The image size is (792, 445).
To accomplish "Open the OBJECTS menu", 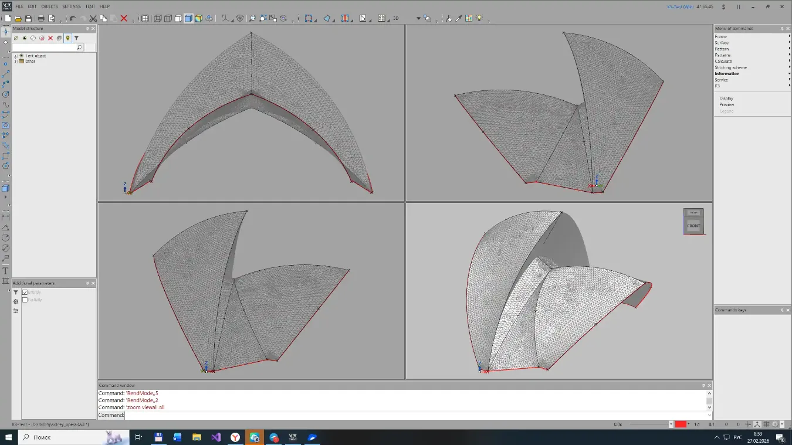I will [x=49, y=6].
